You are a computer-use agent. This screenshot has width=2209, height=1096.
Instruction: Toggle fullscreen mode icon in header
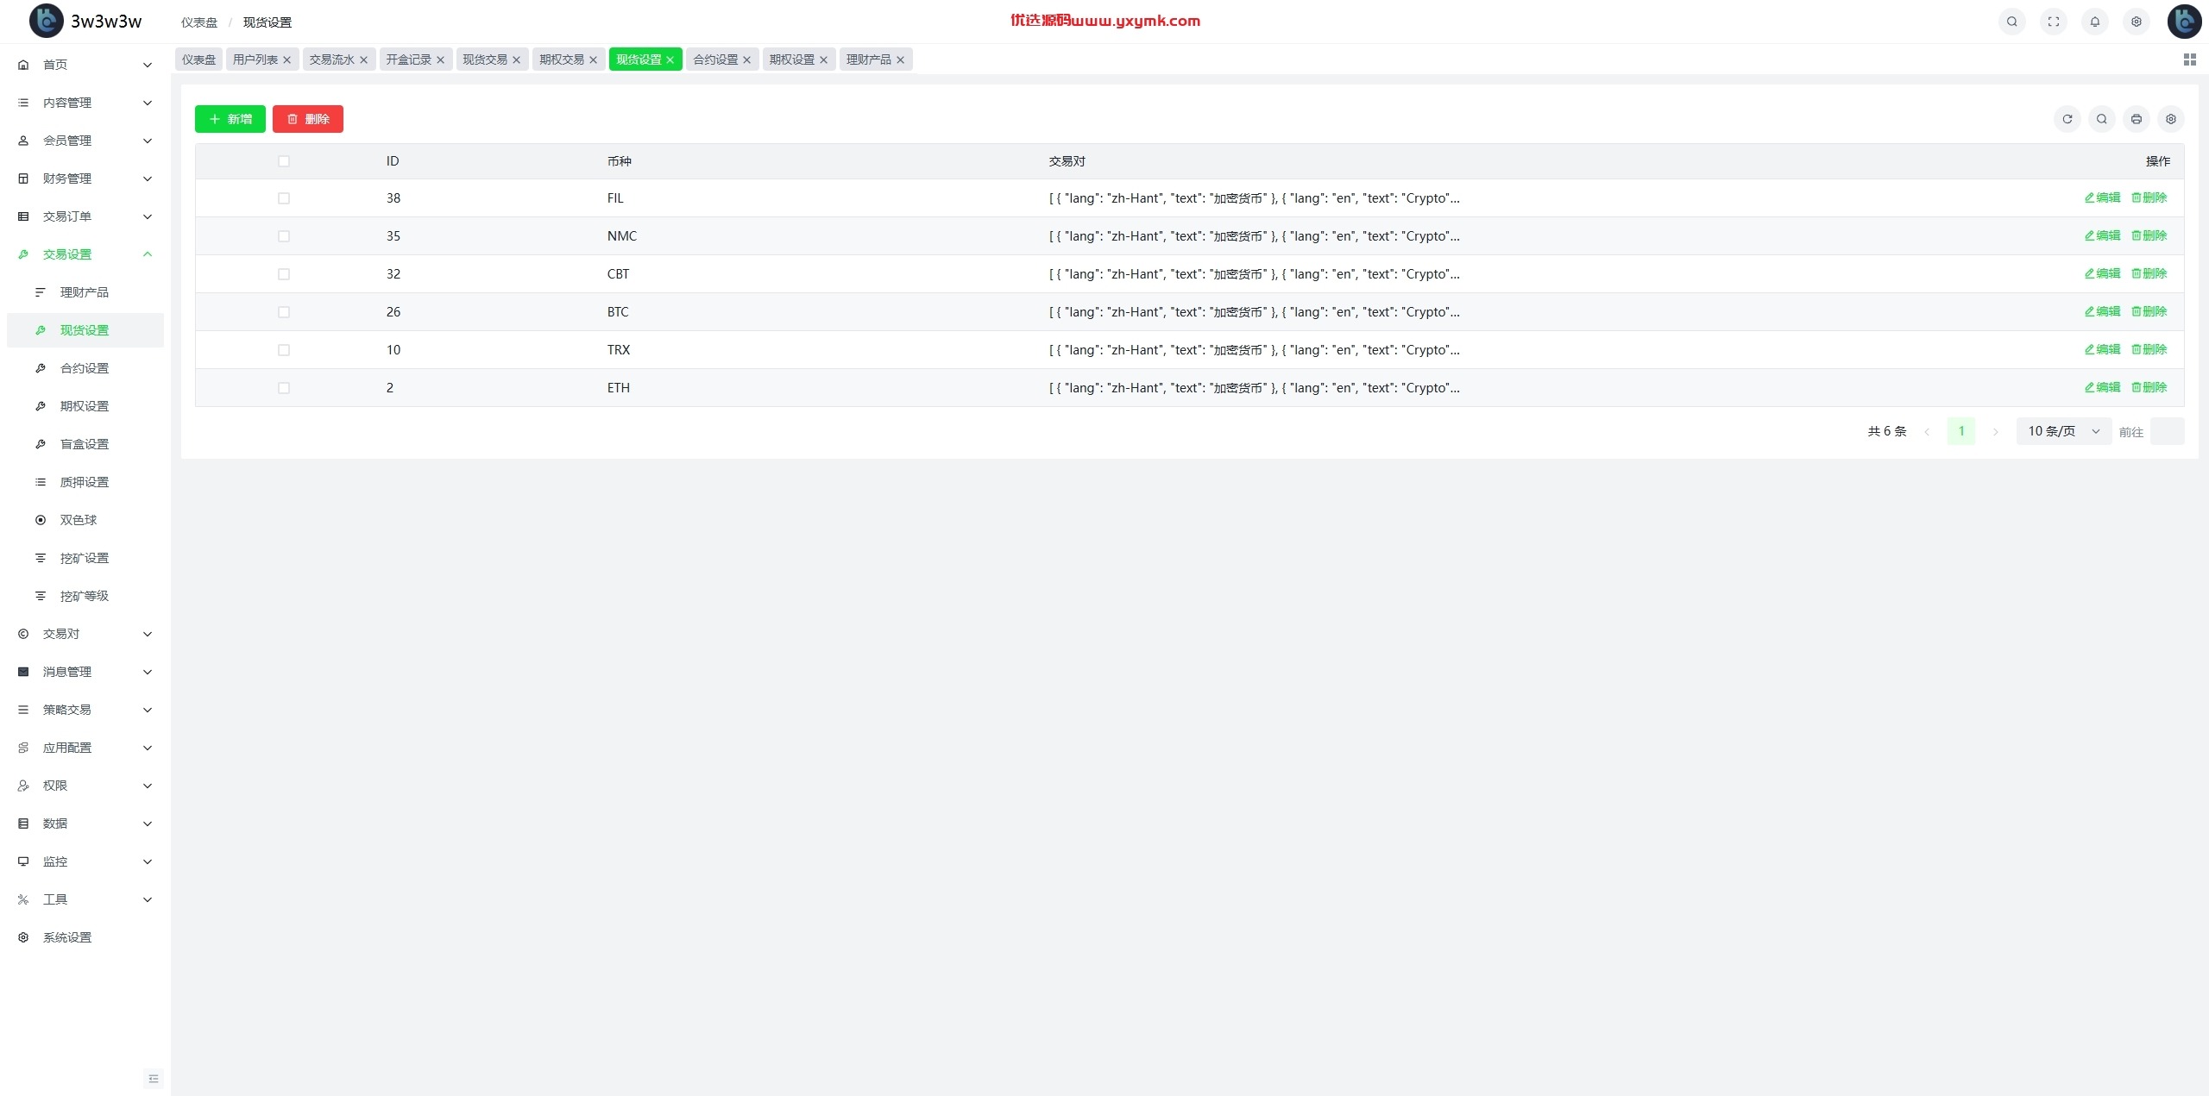[2053, 22]
